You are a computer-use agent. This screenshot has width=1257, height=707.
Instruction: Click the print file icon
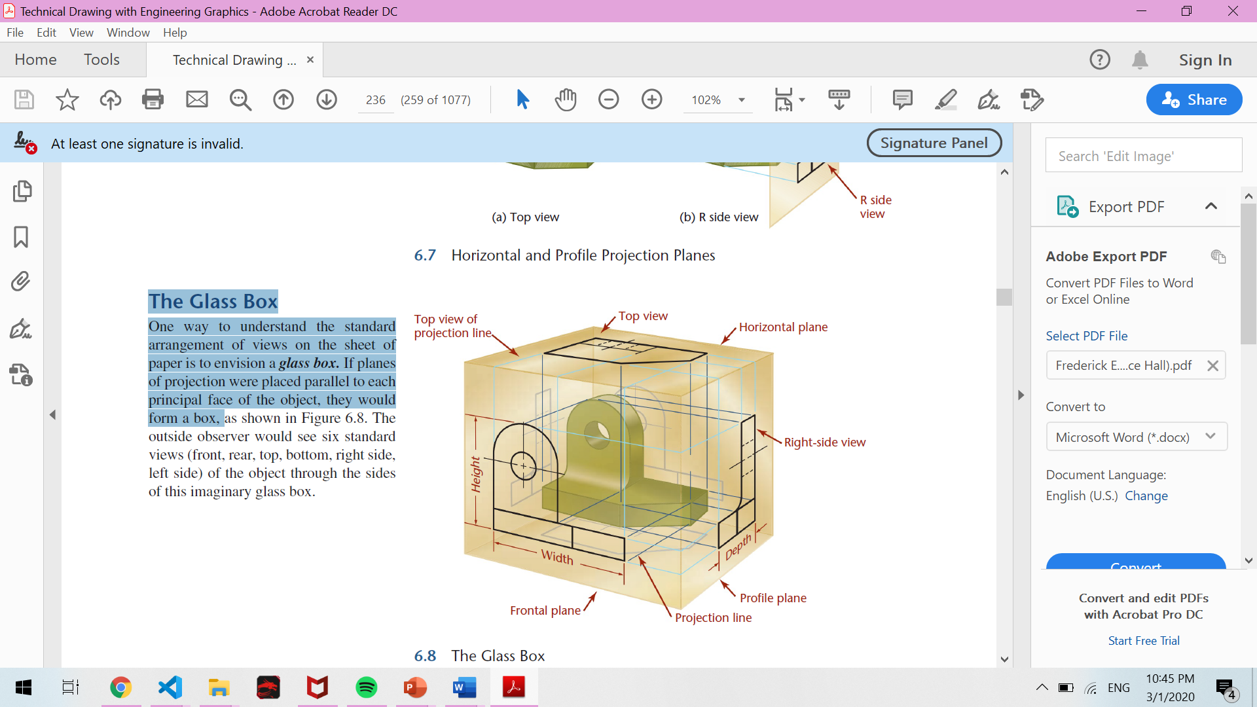pos(153,100)
